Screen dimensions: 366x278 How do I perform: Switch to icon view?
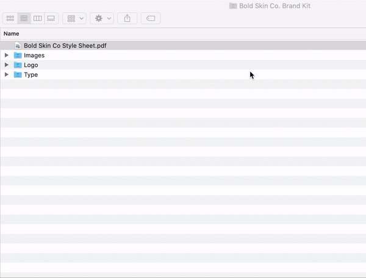[10, 18]
